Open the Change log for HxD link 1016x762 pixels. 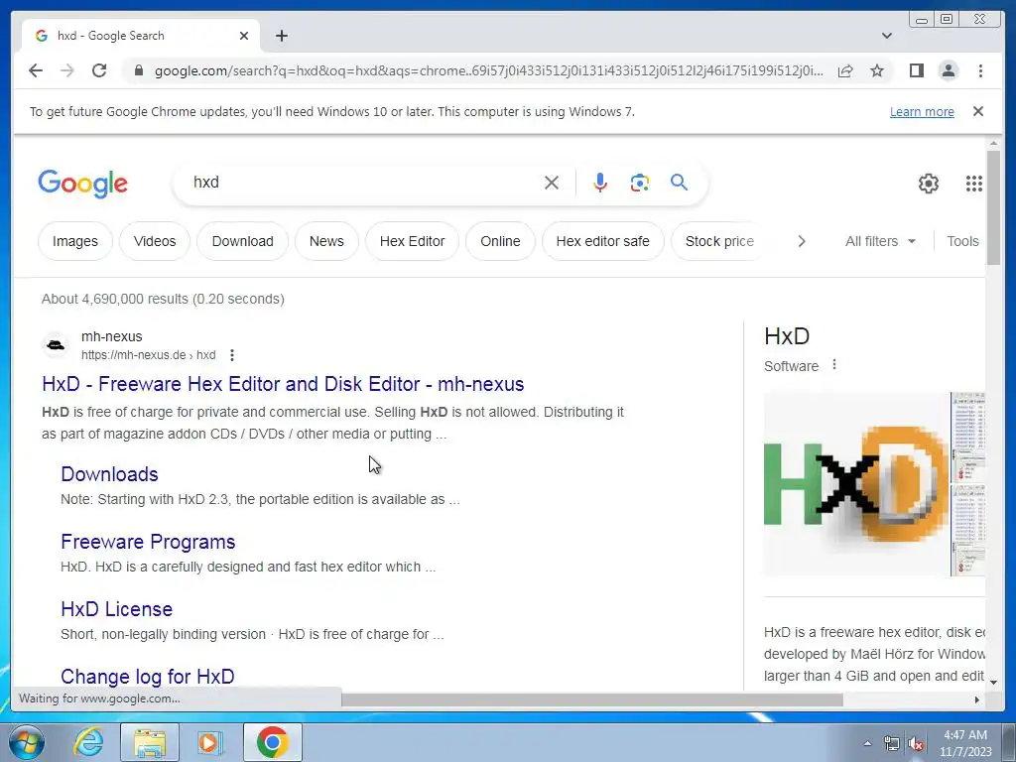click(x=148, y=676)
